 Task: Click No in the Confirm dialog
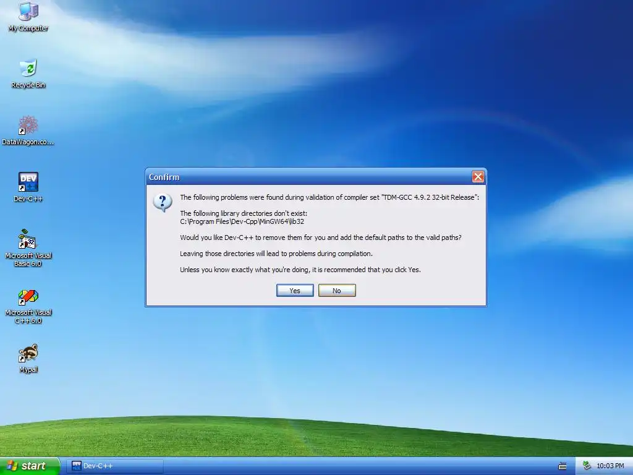coord(337,291)
